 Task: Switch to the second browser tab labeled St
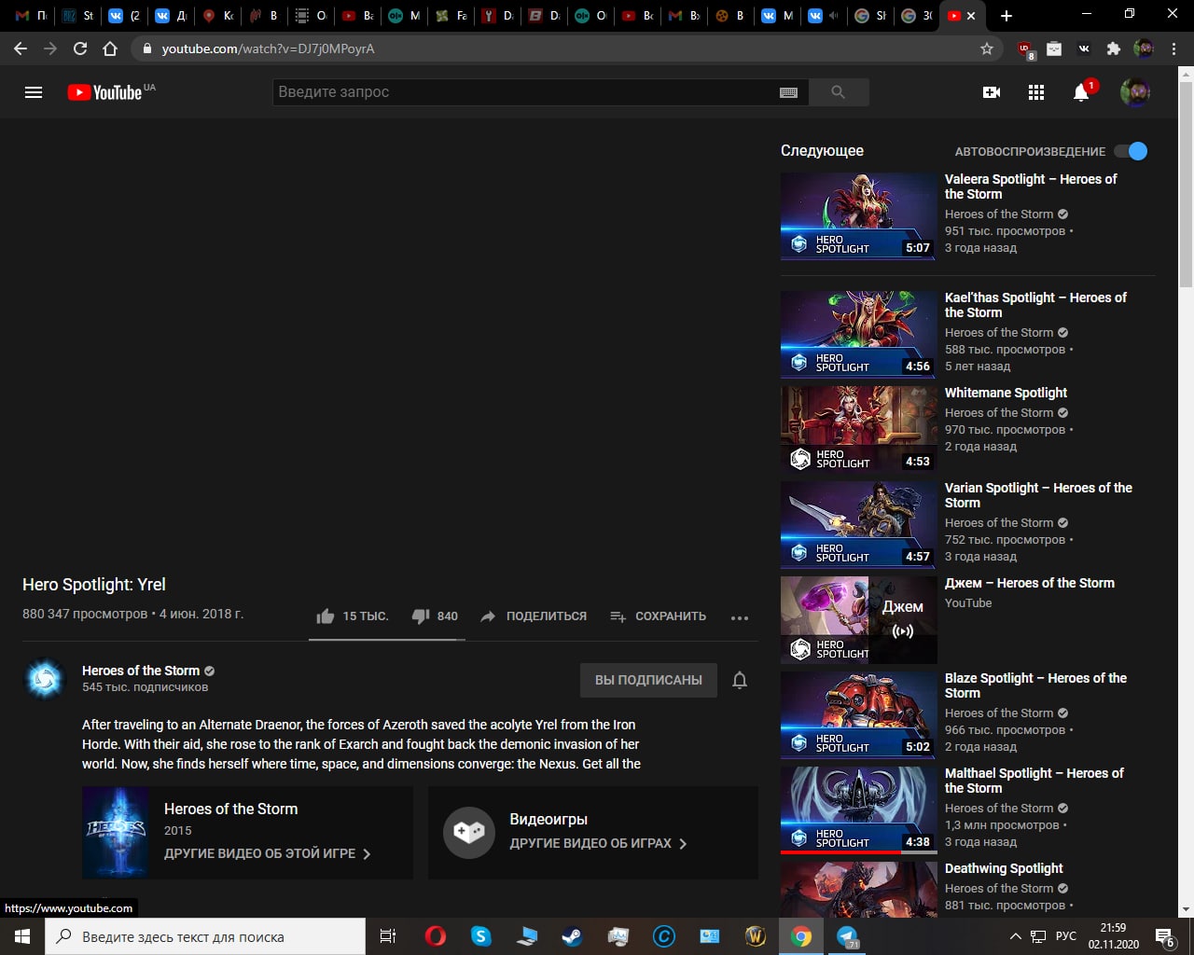[78, 16]
